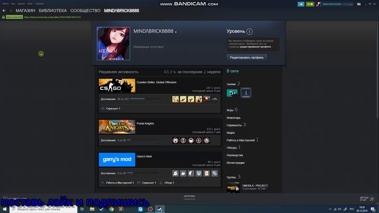Click the fifth CS:GO achievement red icon
The image size is (379, 213).
point(207,99)
